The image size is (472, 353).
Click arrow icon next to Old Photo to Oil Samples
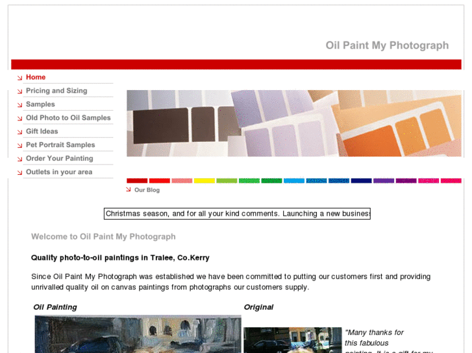(x=20, y=119)
